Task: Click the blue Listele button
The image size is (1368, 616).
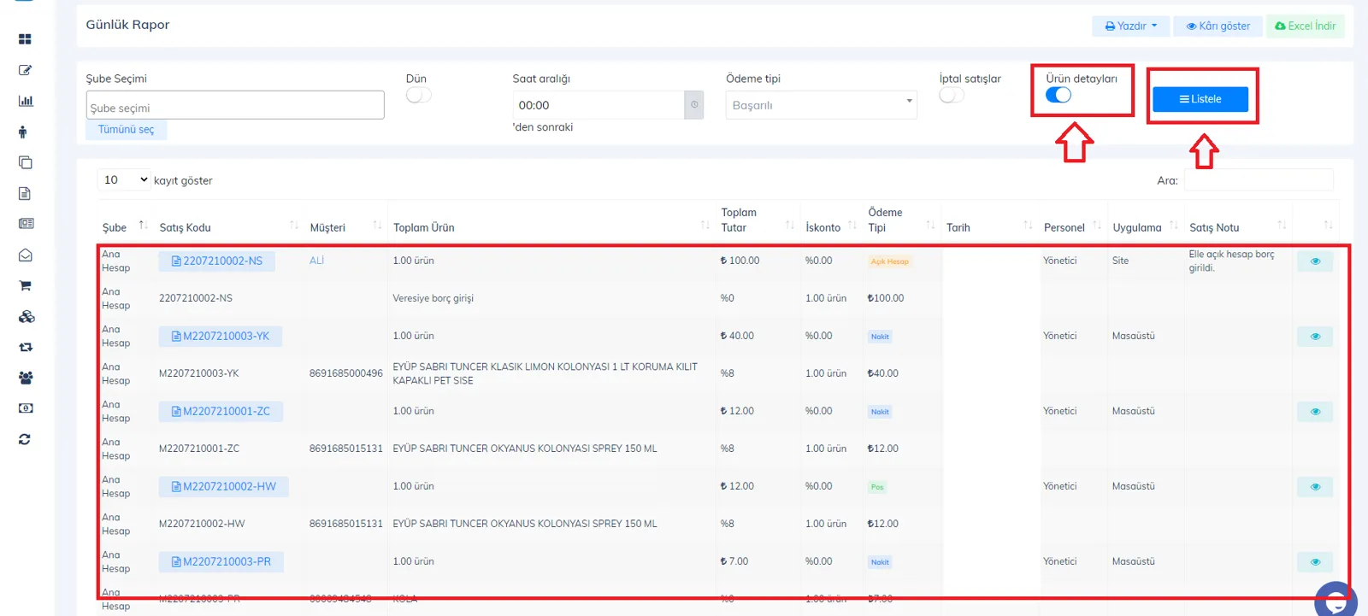Action: 1200,99
